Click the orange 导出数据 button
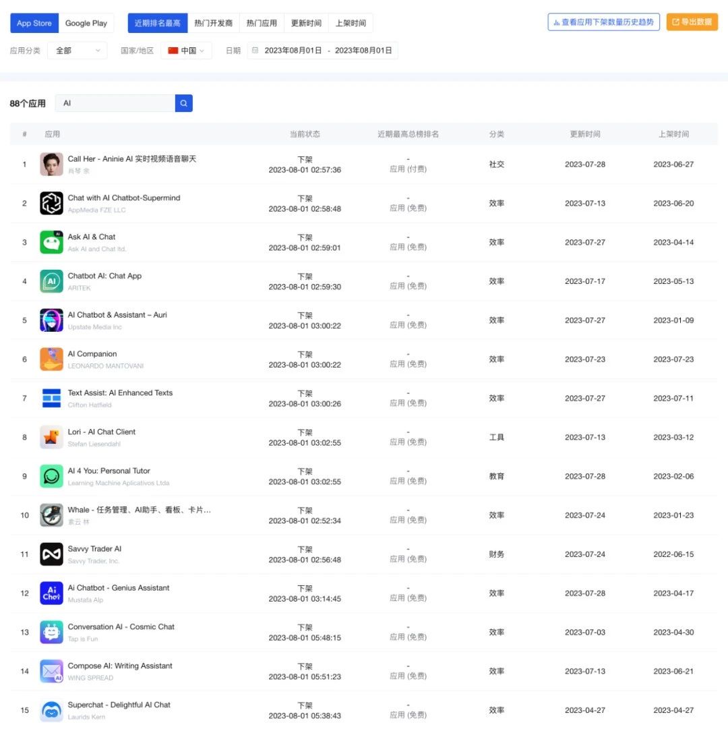The height and width of the screenshot is (729, 728). [692, 22]
